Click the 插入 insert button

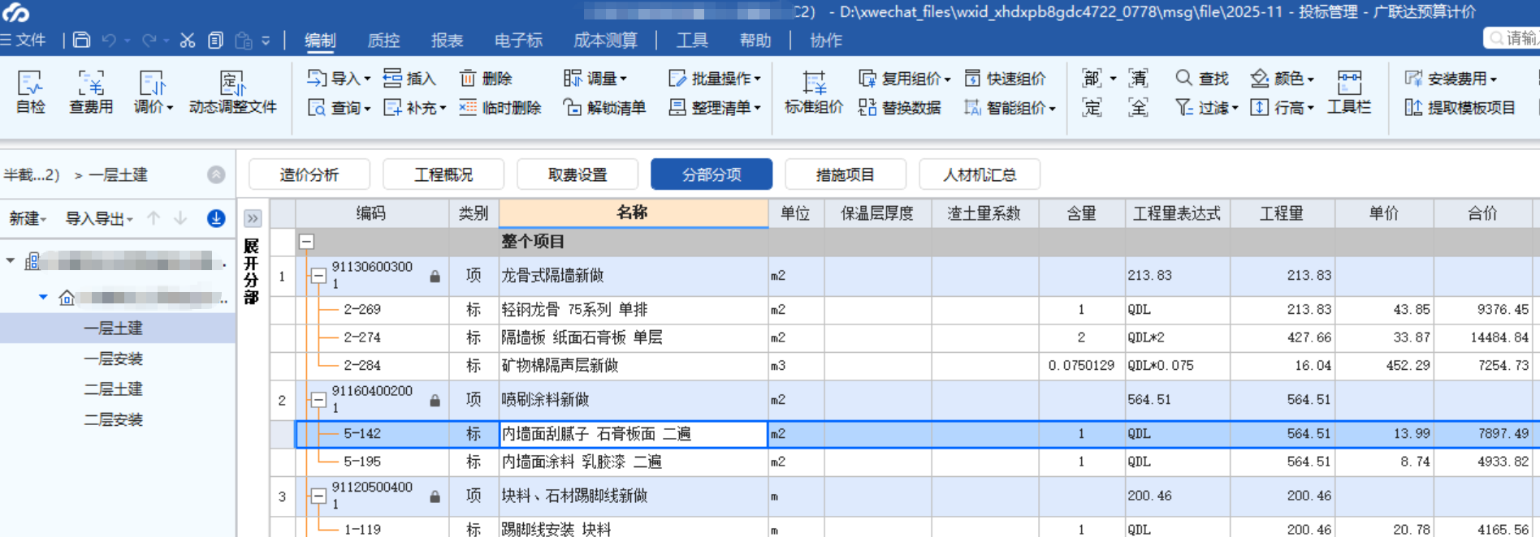point(409,78)
